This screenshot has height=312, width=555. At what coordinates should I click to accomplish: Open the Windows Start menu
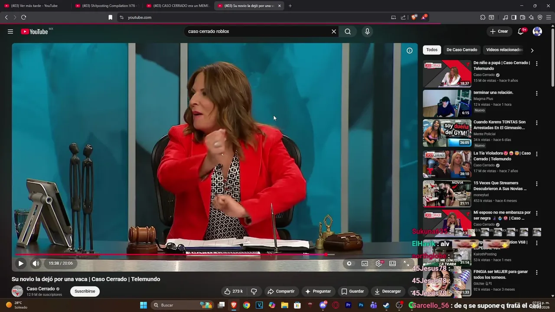(144, 305)
